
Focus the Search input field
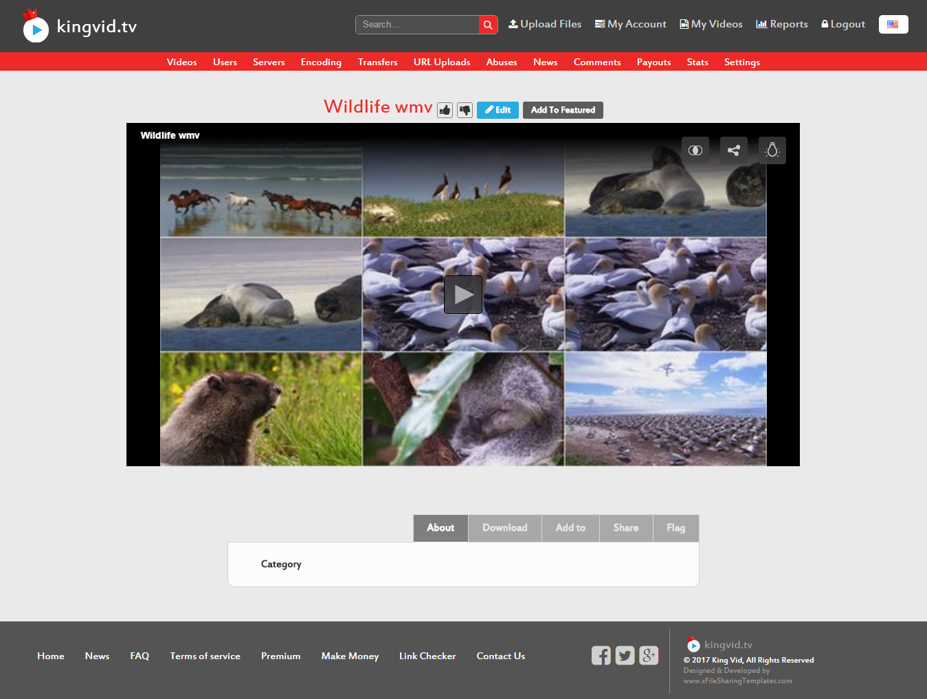click(417, 25)
